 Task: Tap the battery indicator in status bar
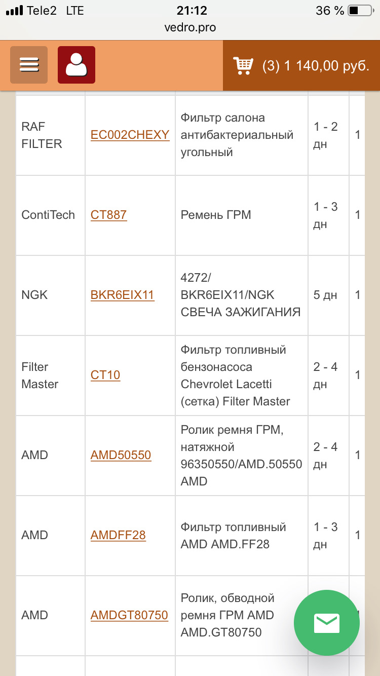[360, 11]
